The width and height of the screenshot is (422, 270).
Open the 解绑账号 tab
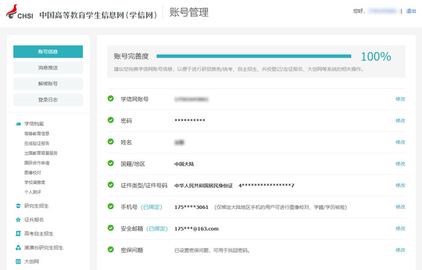point(48,83)
